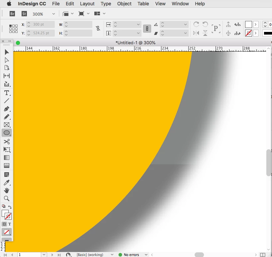This screenshot has width=272, height=257.
Task: Select the Gradient Swatch tool
Action: [x=7, y=158]
